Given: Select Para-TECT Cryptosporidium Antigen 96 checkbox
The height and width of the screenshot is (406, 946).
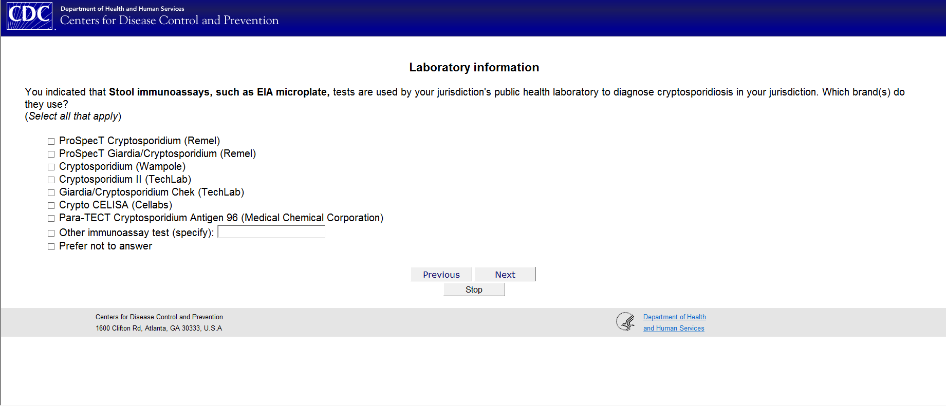Looking at the screenshot, I should click(x=51, y=218).
